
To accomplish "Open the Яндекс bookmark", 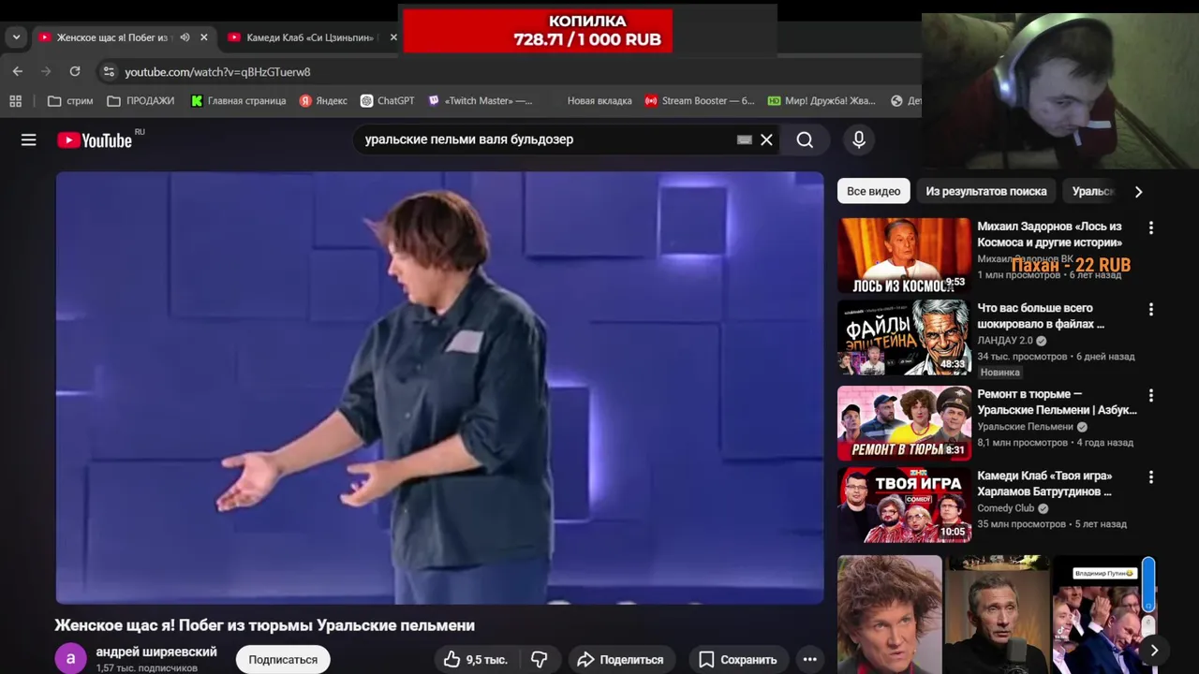I will 323,100.
